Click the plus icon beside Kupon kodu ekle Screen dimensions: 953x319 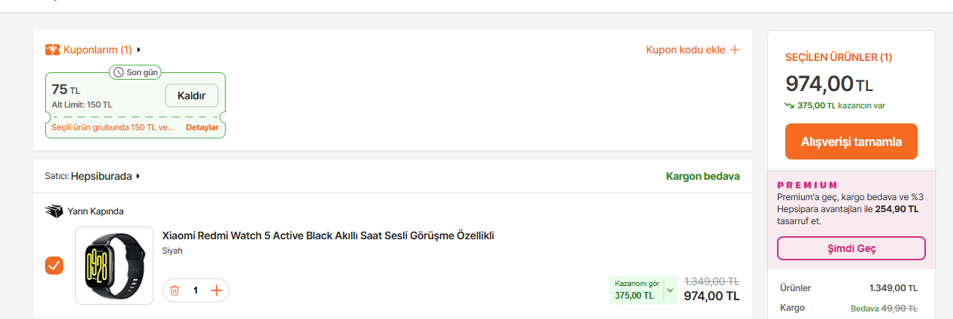[735, 50]
